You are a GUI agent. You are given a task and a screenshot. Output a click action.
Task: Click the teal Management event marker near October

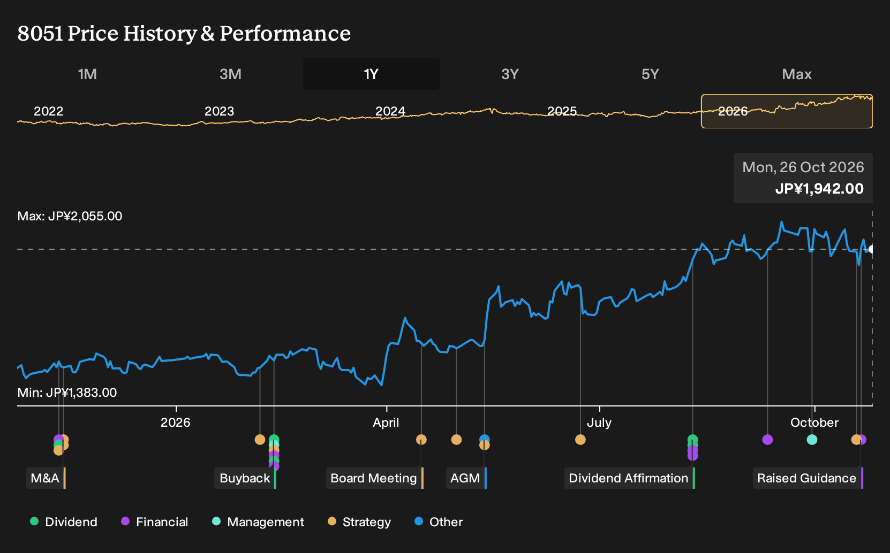[x=812, y=440]
